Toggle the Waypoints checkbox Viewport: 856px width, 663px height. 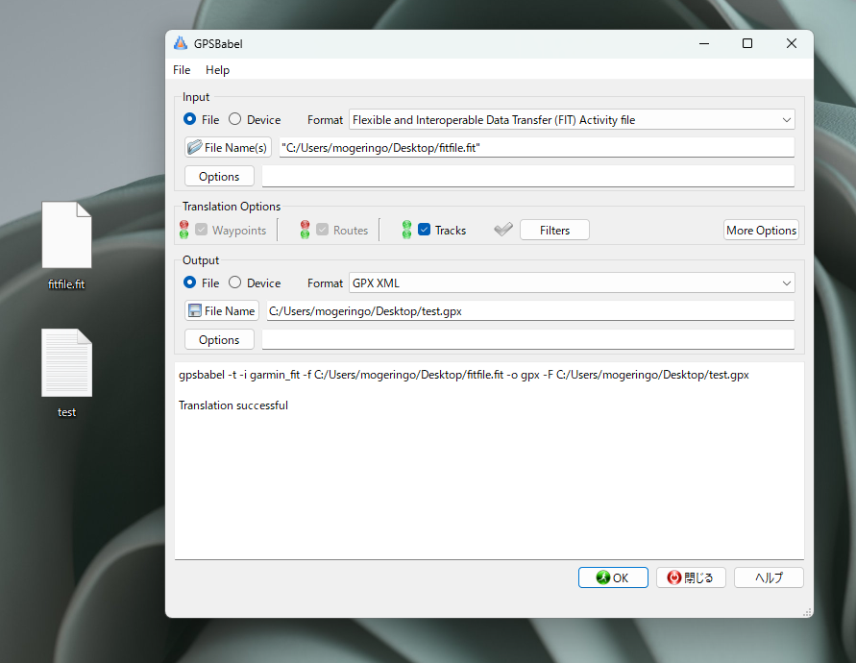click(x=202, y=230)
